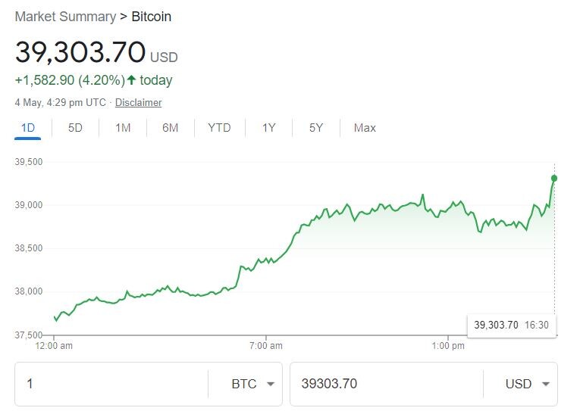Open the 1M chart range
The width and height of the screenshot is (580, 411).
click(123, 128)
